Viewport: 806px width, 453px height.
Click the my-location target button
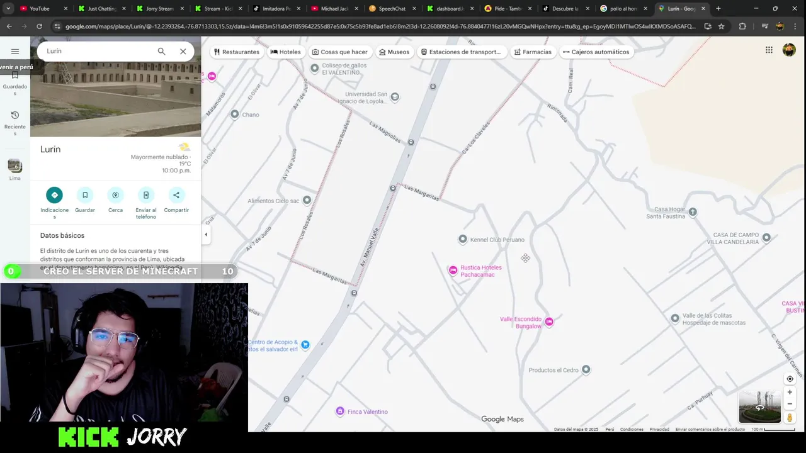click(x=790, y=379)
